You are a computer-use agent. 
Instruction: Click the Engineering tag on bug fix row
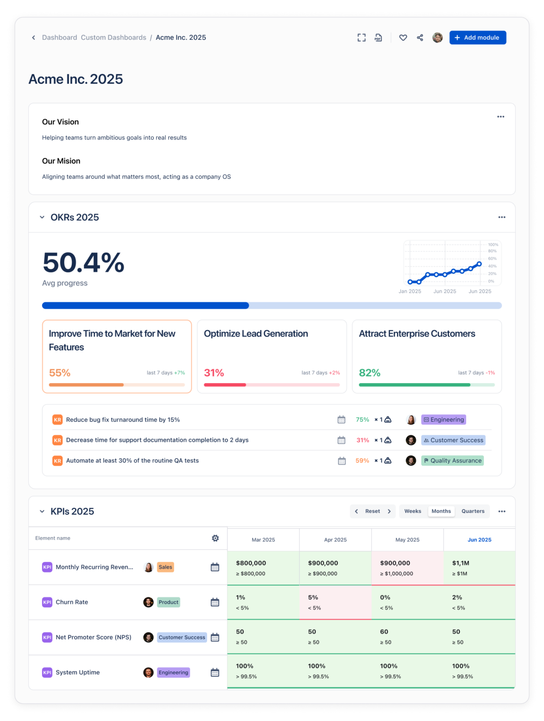(x=444, y=420)
